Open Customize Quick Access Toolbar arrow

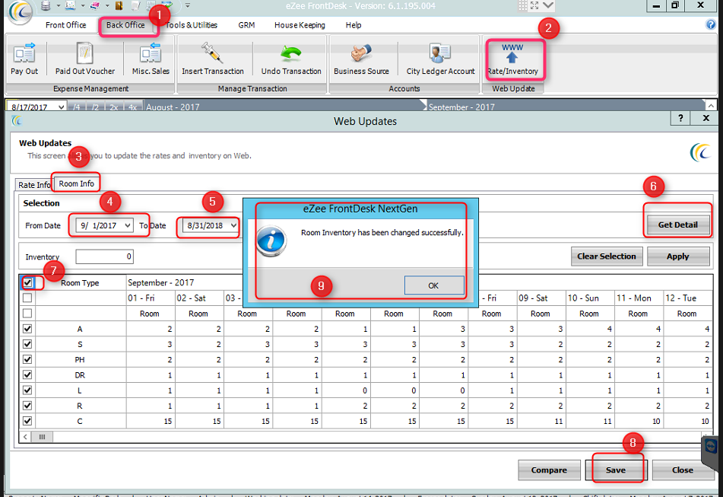click(188, 5)
